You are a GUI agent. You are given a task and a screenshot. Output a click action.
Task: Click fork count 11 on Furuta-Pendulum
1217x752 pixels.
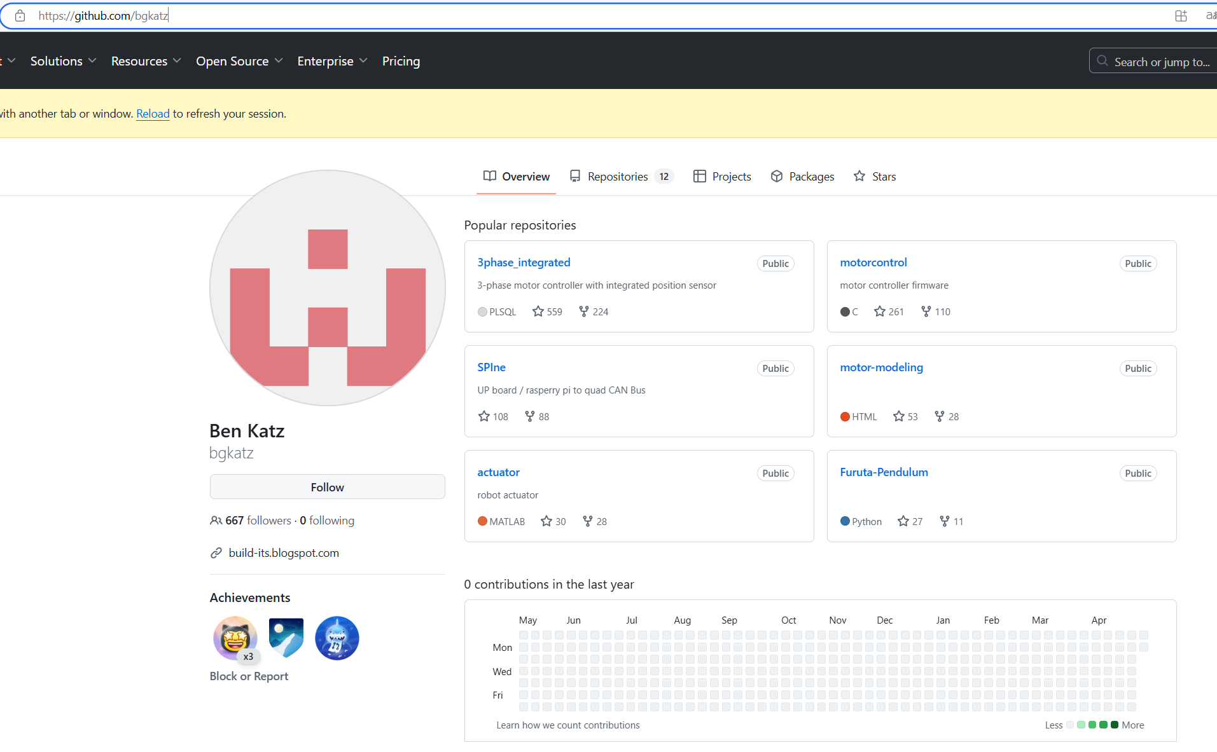tap(951, 521)
